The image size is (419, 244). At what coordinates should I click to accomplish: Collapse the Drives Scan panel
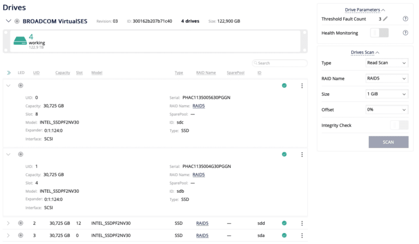pyautogui.click(x=365, y=52)
